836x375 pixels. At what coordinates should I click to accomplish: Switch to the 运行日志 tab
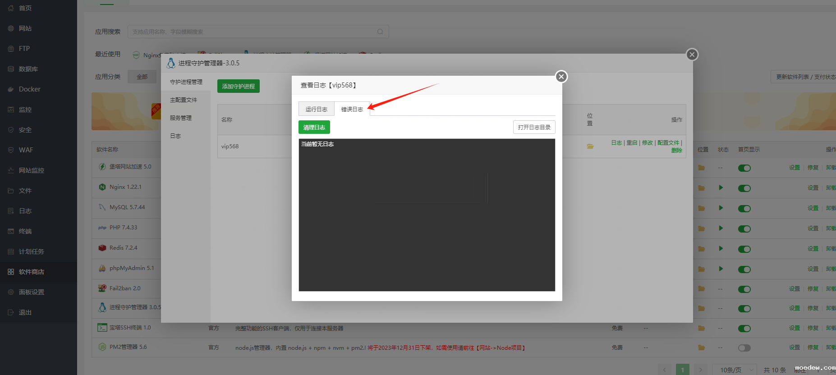click(316, 109)
